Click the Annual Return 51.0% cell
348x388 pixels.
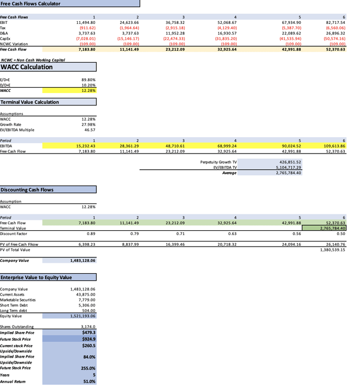point(70,381)
